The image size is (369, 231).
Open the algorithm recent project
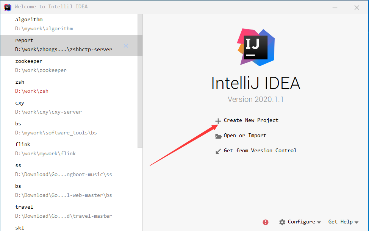coord(44,24)
